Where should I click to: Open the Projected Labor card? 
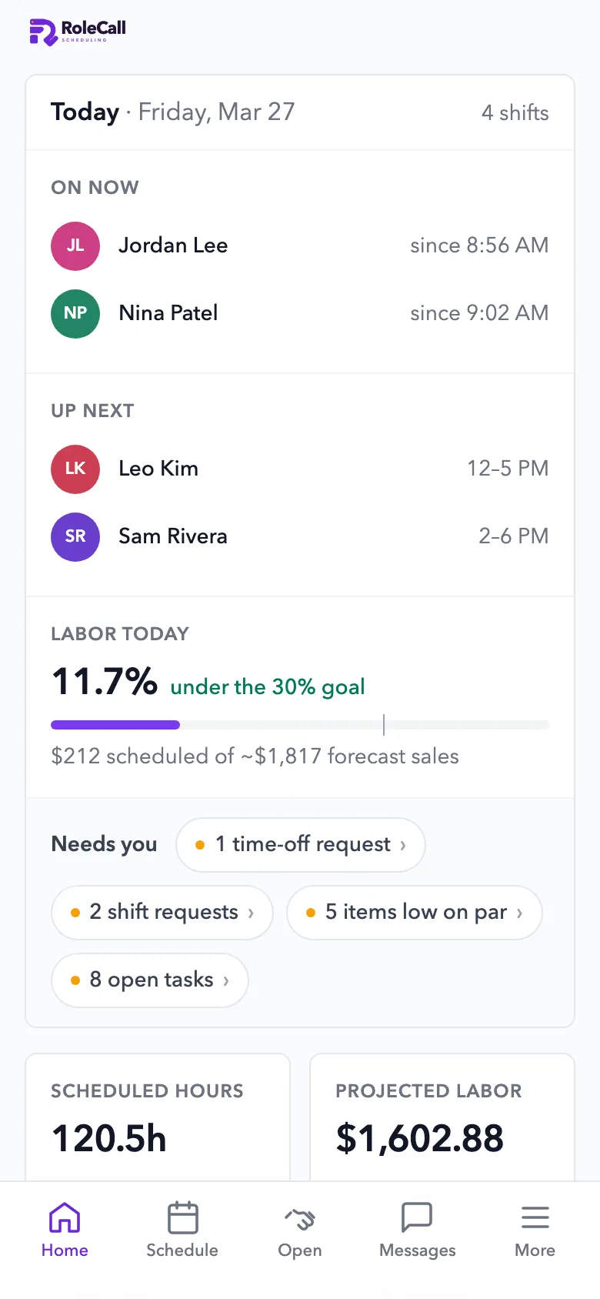coord(442,1117)
